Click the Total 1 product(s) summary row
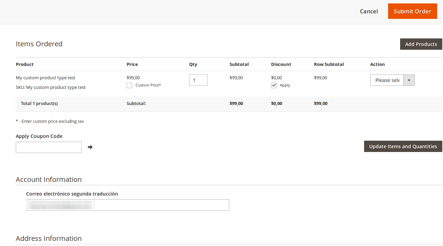This screenshot has width=443, height=246. point(39,103)
